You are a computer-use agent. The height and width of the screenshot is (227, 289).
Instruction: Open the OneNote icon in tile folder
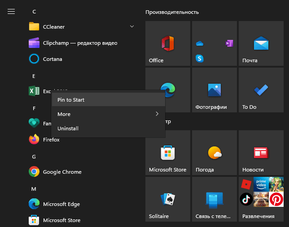coord(229,43)
